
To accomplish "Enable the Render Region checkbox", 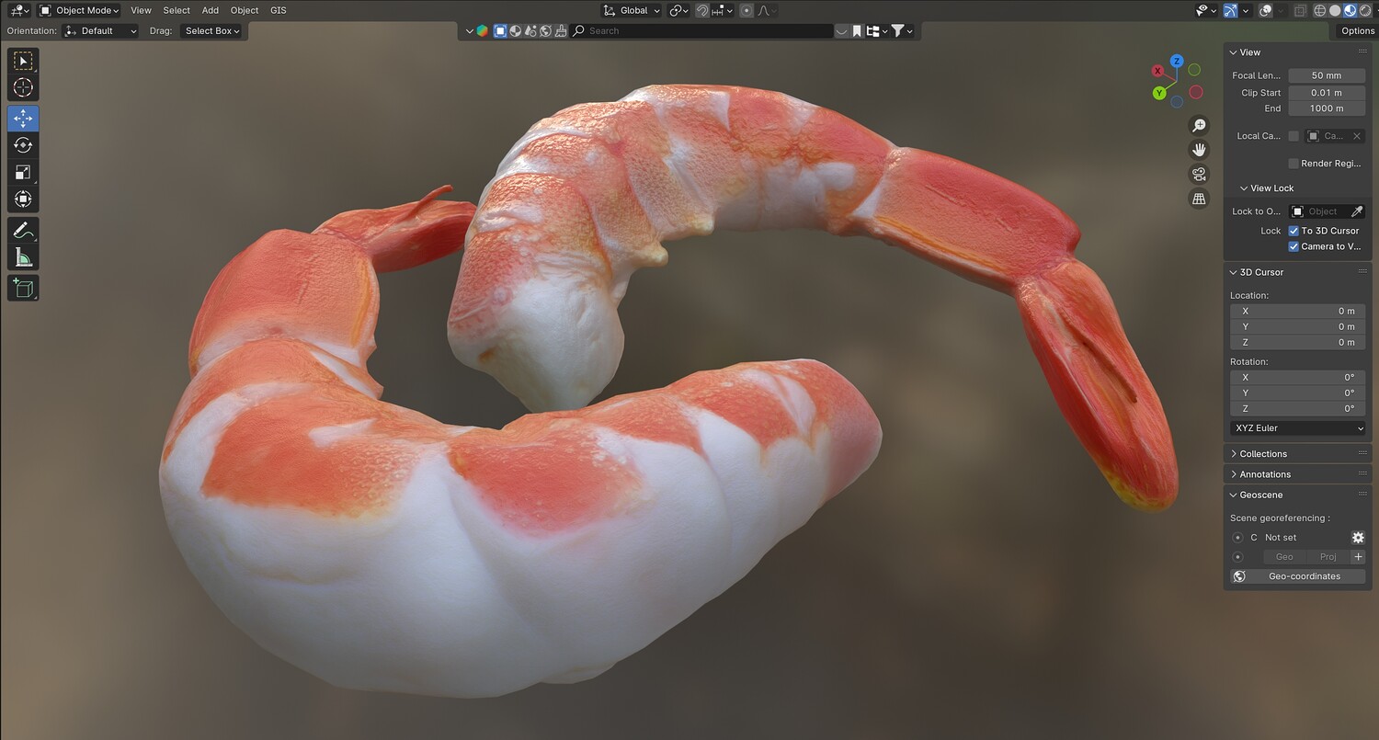I will point(1294,164).
